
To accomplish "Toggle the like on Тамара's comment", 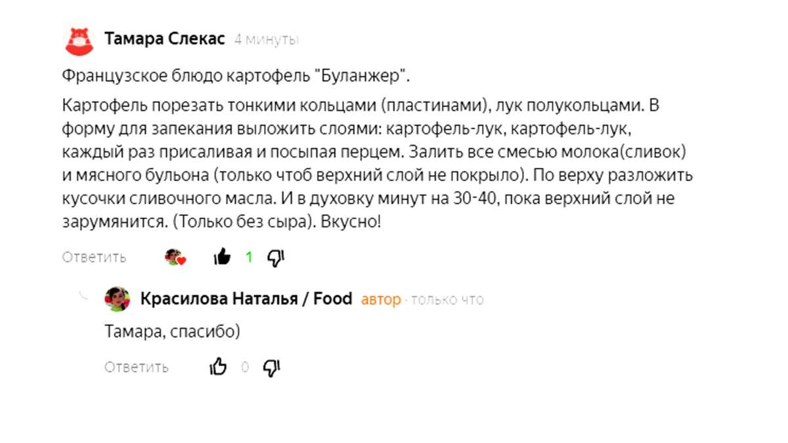I will (x=223, y=257).
